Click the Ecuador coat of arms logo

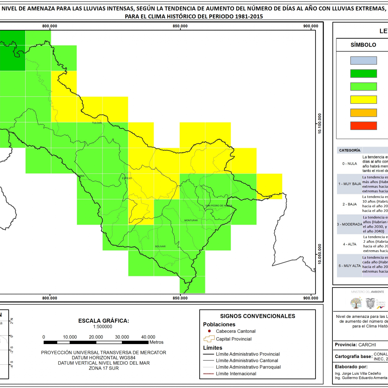click(x=371, y=303)
